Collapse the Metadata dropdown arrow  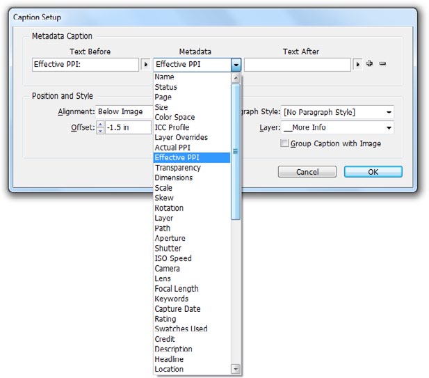[236, 65]
